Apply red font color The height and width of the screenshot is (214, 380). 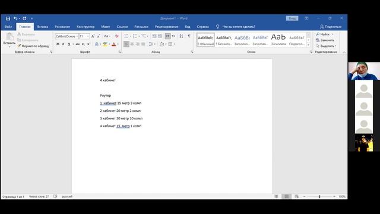113,44
